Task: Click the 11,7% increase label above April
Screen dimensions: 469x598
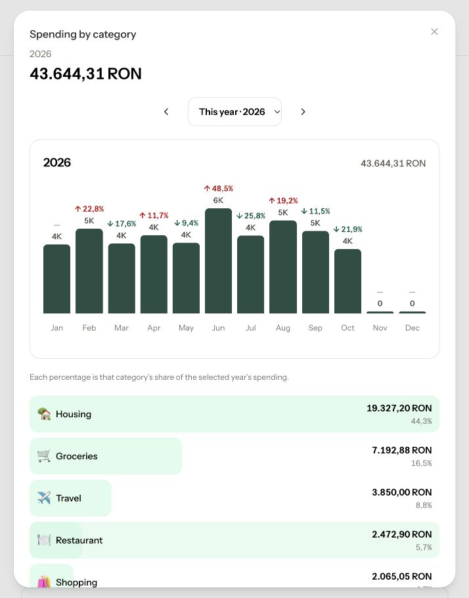Action: [x=154, y=216]
